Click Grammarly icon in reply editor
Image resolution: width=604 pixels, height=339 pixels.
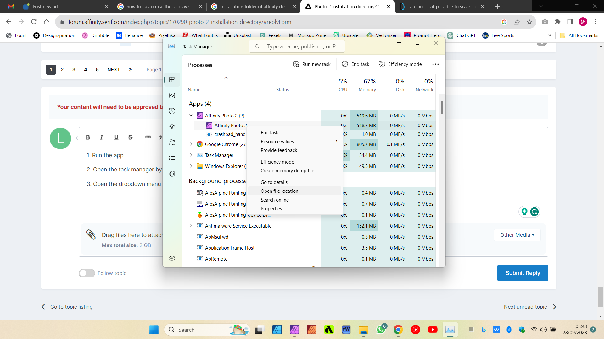[x=534, y=212]
